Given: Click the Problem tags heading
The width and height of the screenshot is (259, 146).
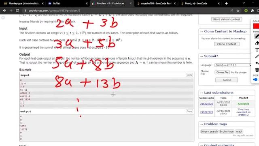Looking at the screenshot, I should click(x=215, y=124).
